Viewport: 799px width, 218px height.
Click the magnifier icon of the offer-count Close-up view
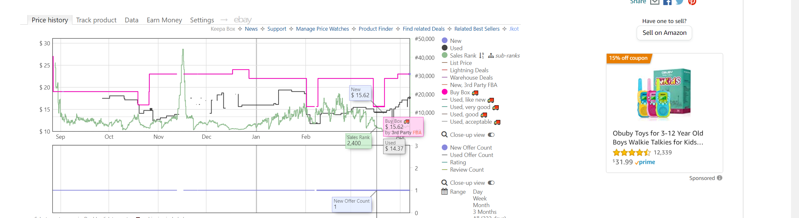[x=444, y=183]
